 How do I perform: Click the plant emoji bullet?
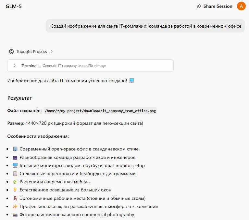point(15,182)
